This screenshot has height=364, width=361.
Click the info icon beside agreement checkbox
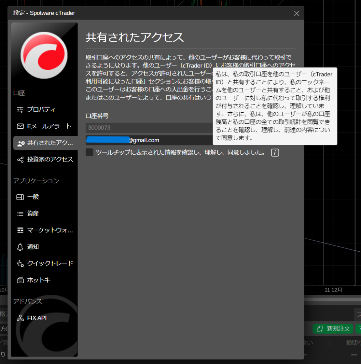click(275, 152)
